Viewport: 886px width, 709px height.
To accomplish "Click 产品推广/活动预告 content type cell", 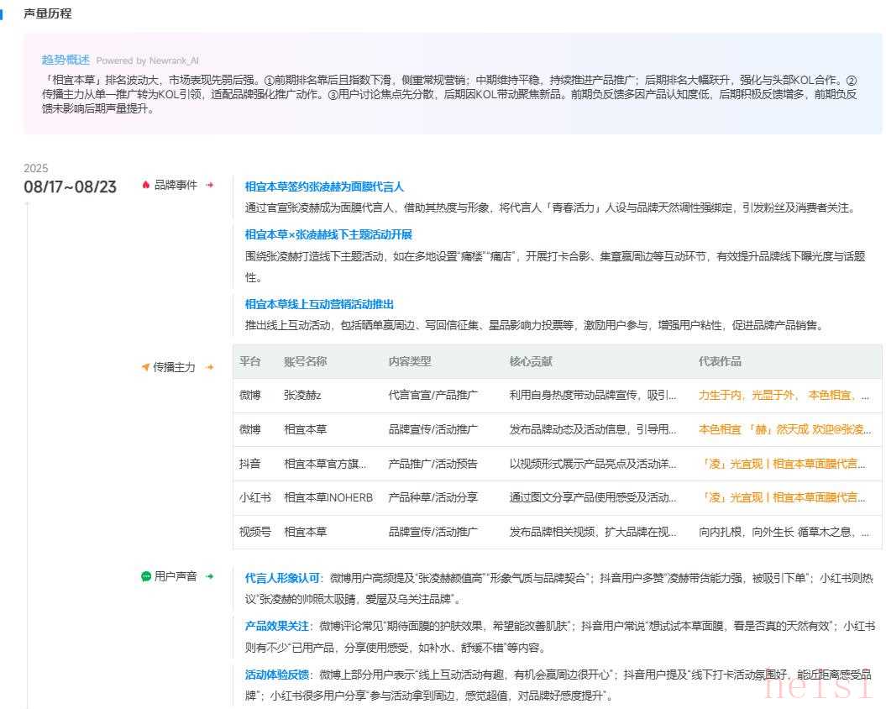I will (x=433, y=465).
